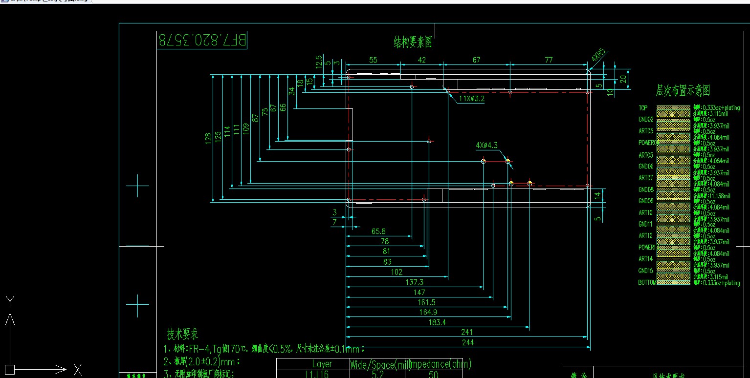Click the ART07 layer label
Image resolution: width=750 pixels, height=378 pixels.
pos(646,178)
